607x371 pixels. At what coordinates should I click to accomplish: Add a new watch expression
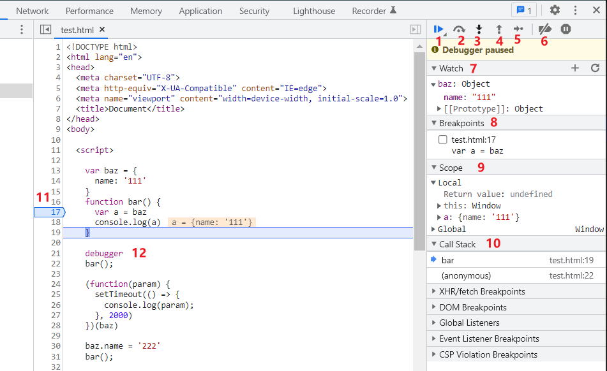[x=575, y=68]
